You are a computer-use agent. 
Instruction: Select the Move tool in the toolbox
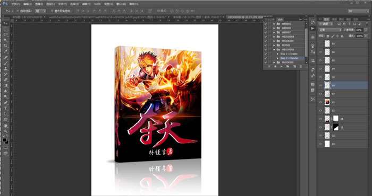pyautogui.click(x=5, y=23)
